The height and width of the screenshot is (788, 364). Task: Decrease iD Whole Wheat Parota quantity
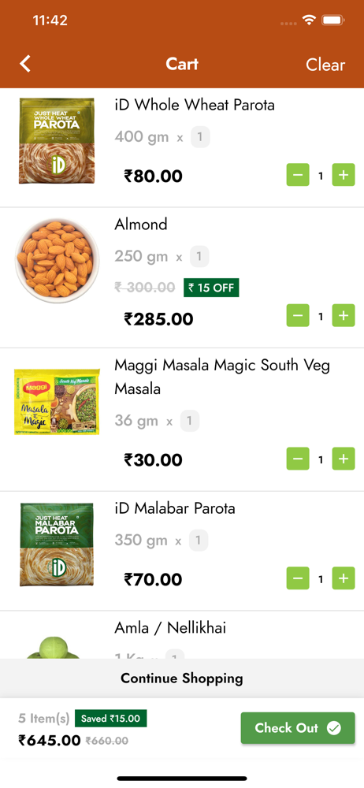(x=298, y=175)
